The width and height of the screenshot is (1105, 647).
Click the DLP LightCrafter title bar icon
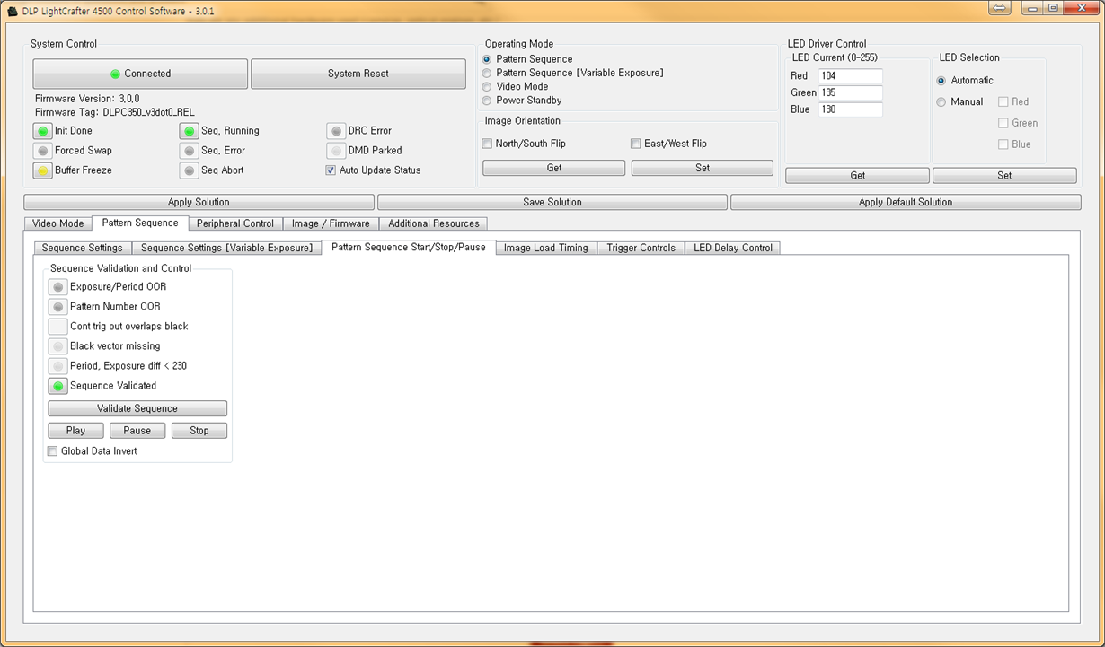(13, 12)
